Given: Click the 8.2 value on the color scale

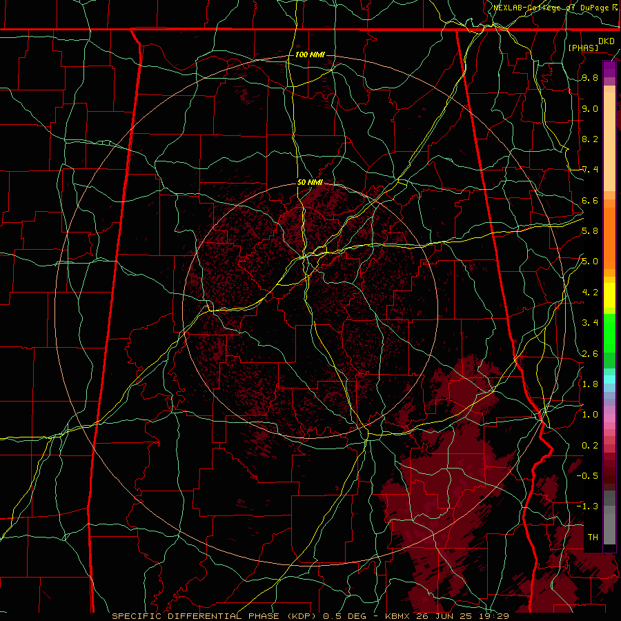Looking at the screenshot, I should click(x=590, y=139).
